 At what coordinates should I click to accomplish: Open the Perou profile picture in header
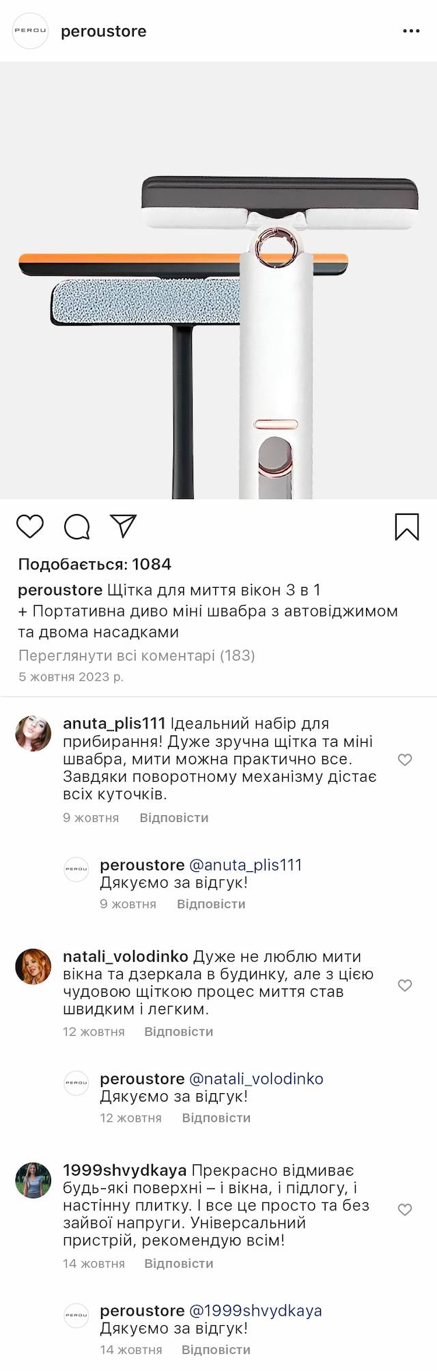click(x=31, y=31)
